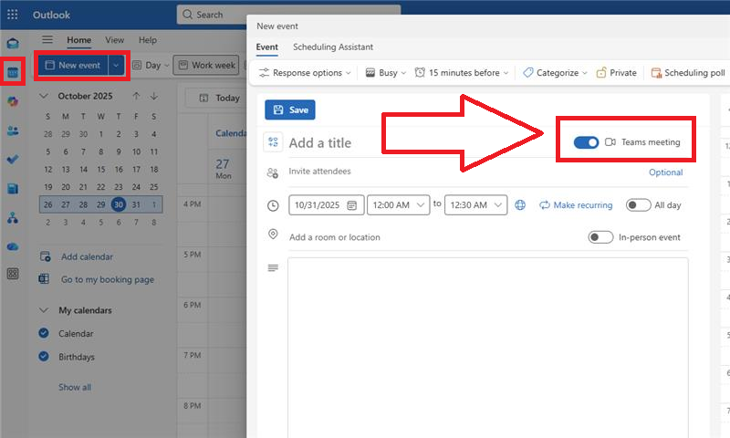Open the Home ribbon tab
This screenshot has height=438, width=730.
click(x=79, y=40)
